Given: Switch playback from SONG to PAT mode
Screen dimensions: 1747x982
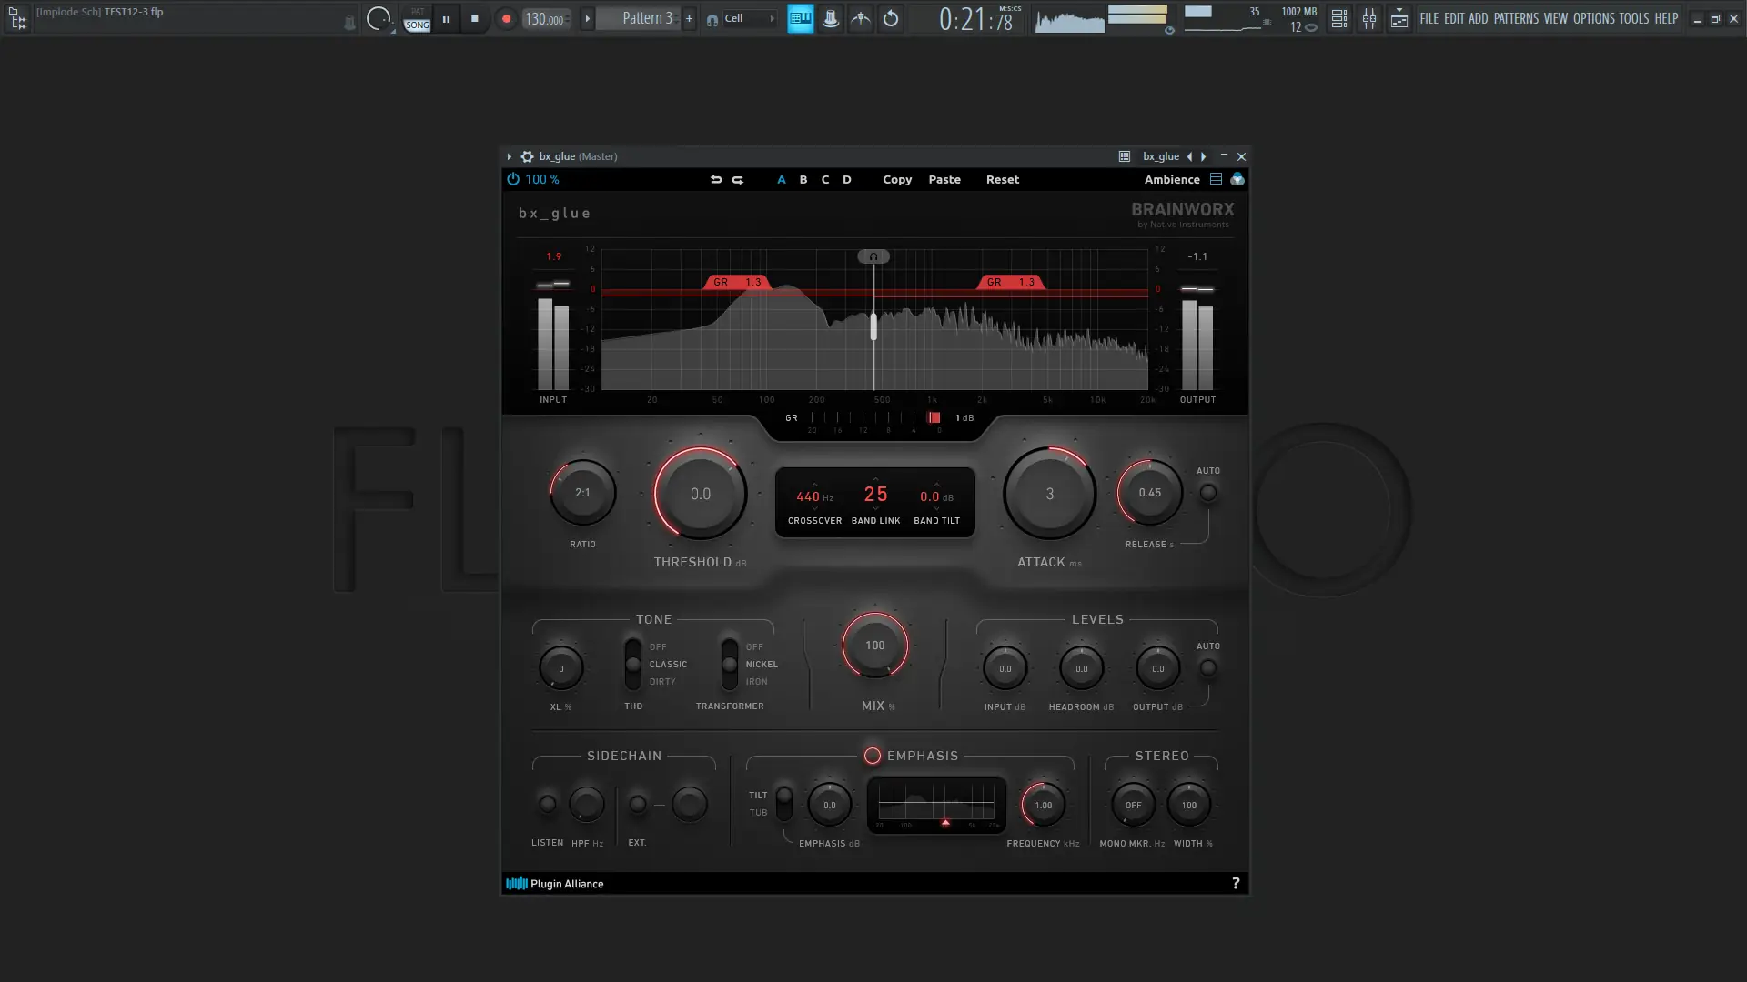Looking at the screenshot, I should pyautogui.click(x=417, y=10).
